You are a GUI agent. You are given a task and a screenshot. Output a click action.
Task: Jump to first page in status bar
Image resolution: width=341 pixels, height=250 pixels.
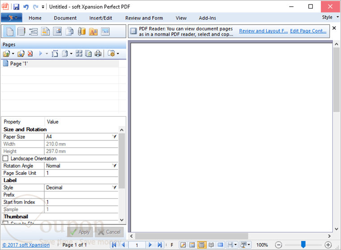pos(114,245)
